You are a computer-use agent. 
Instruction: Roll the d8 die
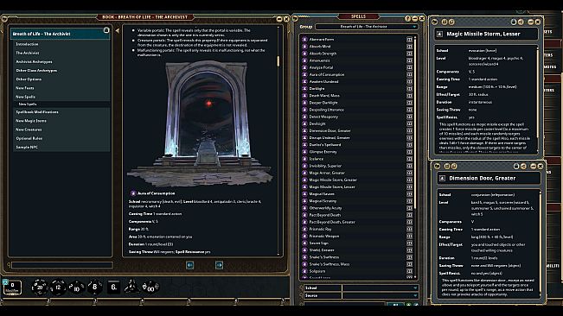pyautogui.click(x=95, y=287)
